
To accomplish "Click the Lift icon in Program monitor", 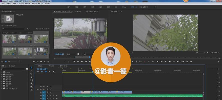I will coord(183,61).
